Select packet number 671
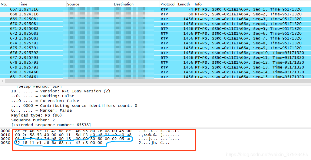 pos(156,28)
